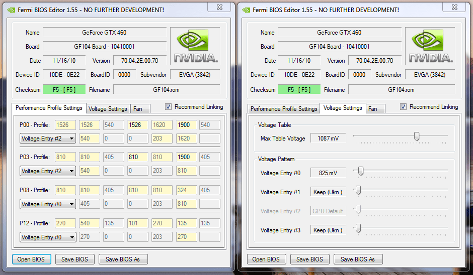The image size is (473, 275).
Task: Click the Name field in left window
Action: pyautogui.click(x=105, y=33)
